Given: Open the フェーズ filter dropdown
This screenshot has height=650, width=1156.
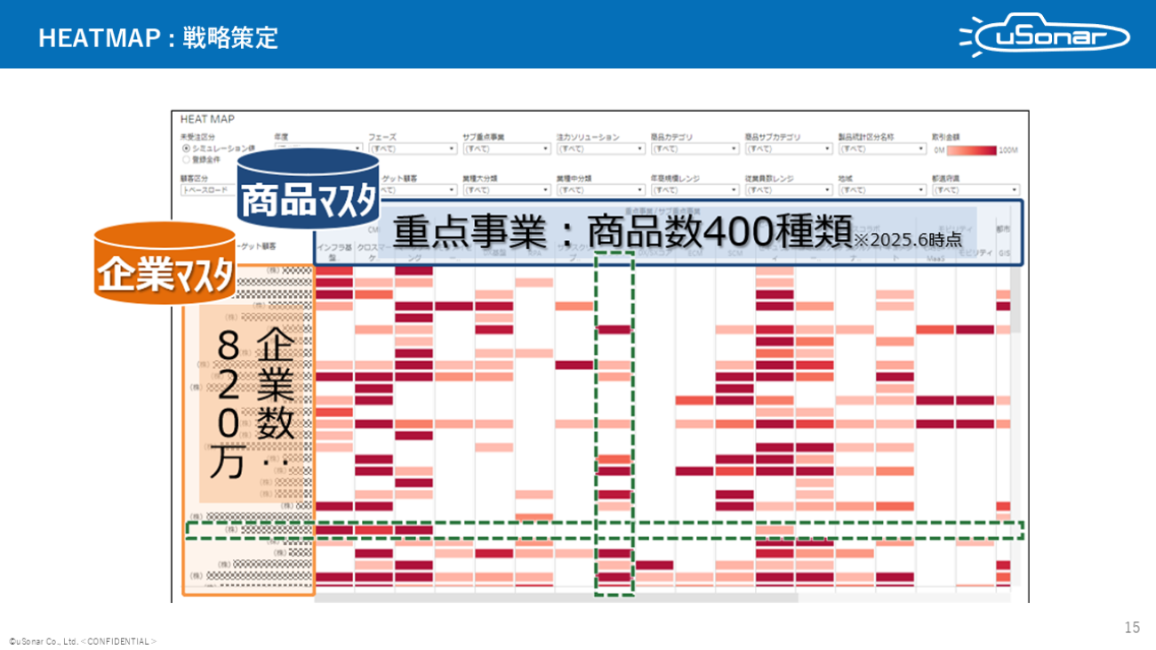Looking at the screenshot, I should pyautogui.click(x=411, y=149).
